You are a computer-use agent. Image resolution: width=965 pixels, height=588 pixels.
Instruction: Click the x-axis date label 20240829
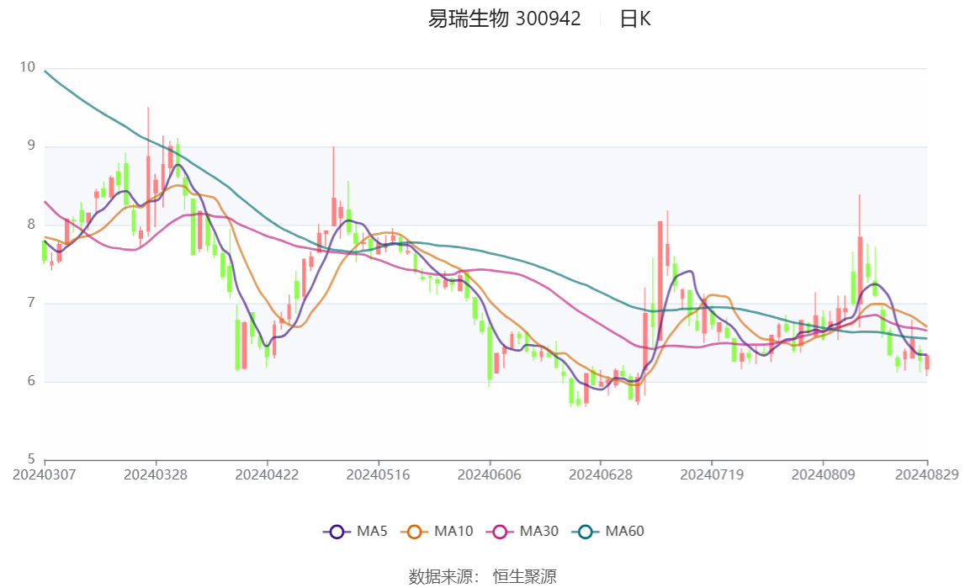pos(927,474)
